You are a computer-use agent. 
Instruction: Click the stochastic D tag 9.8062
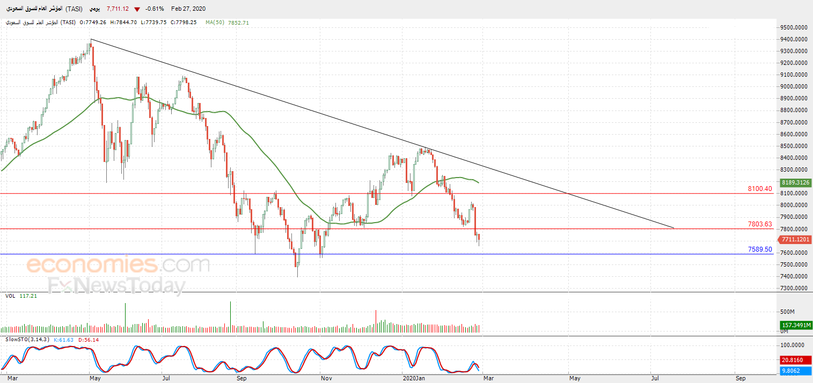coord(795,371)
